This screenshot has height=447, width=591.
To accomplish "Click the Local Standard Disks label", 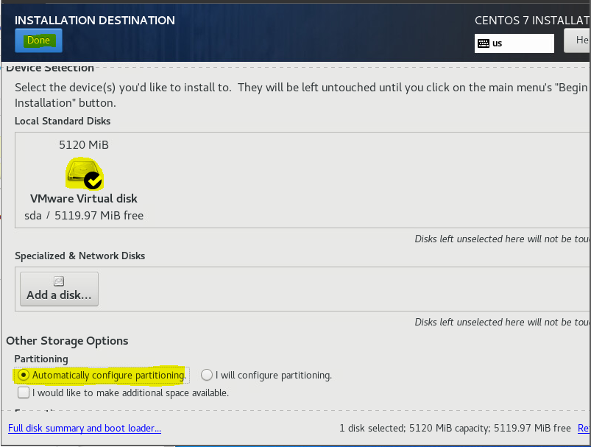I will [63, 121].
